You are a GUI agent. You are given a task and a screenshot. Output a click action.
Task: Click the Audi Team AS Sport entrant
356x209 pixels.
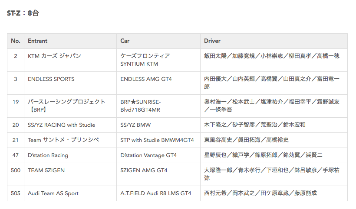[x=53, y=193]
